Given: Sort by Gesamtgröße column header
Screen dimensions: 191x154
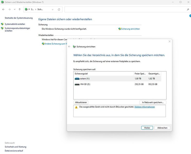Looking at the screenshot, I should 154,74.
